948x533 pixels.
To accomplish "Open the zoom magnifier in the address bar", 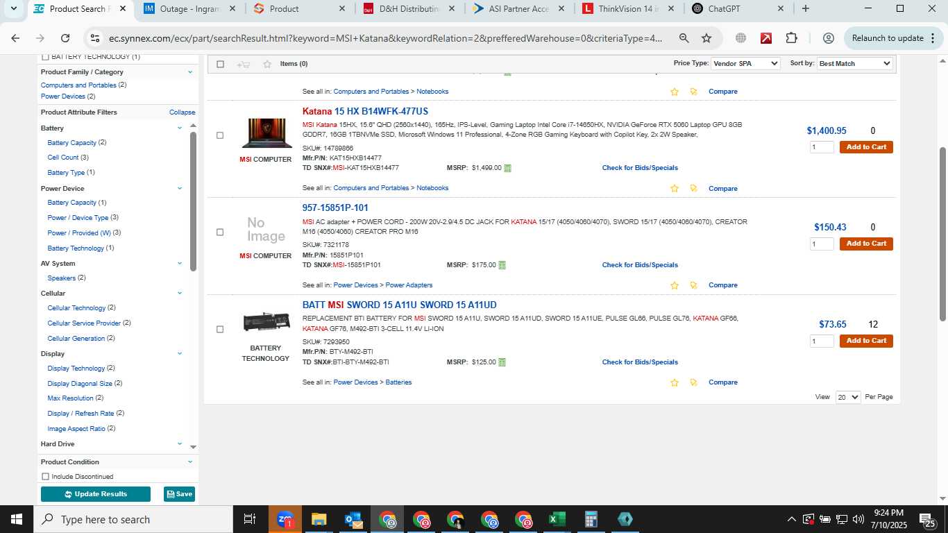I will (x=684, y=38).
